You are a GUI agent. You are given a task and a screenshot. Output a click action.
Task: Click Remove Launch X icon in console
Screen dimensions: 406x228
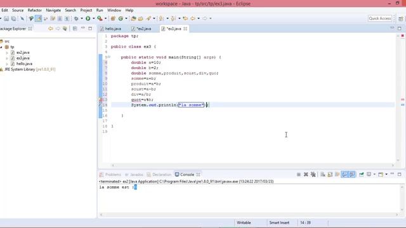[x=306, y=175]
